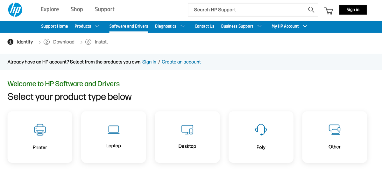
Task: Click step 1 Identify circle
Action: pyautogui.click(x=11, y=42)
